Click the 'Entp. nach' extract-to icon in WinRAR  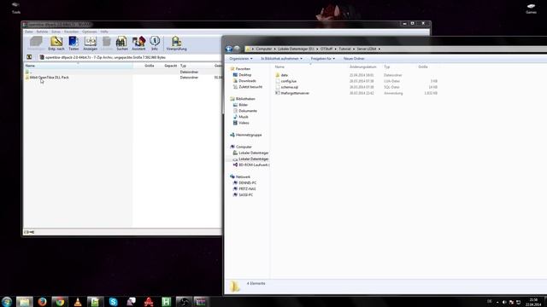click(x=56, y=43)
